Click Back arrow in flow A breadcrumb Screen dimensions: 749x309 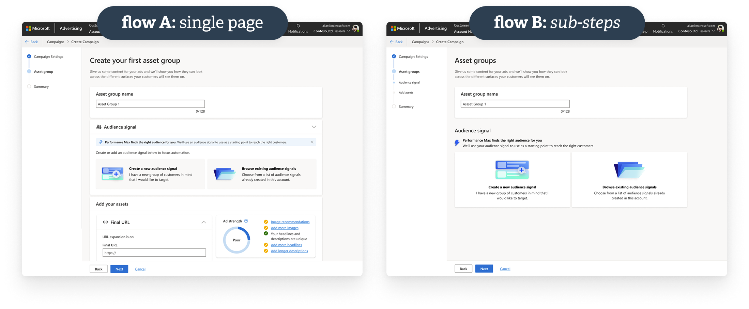(27, 42)
